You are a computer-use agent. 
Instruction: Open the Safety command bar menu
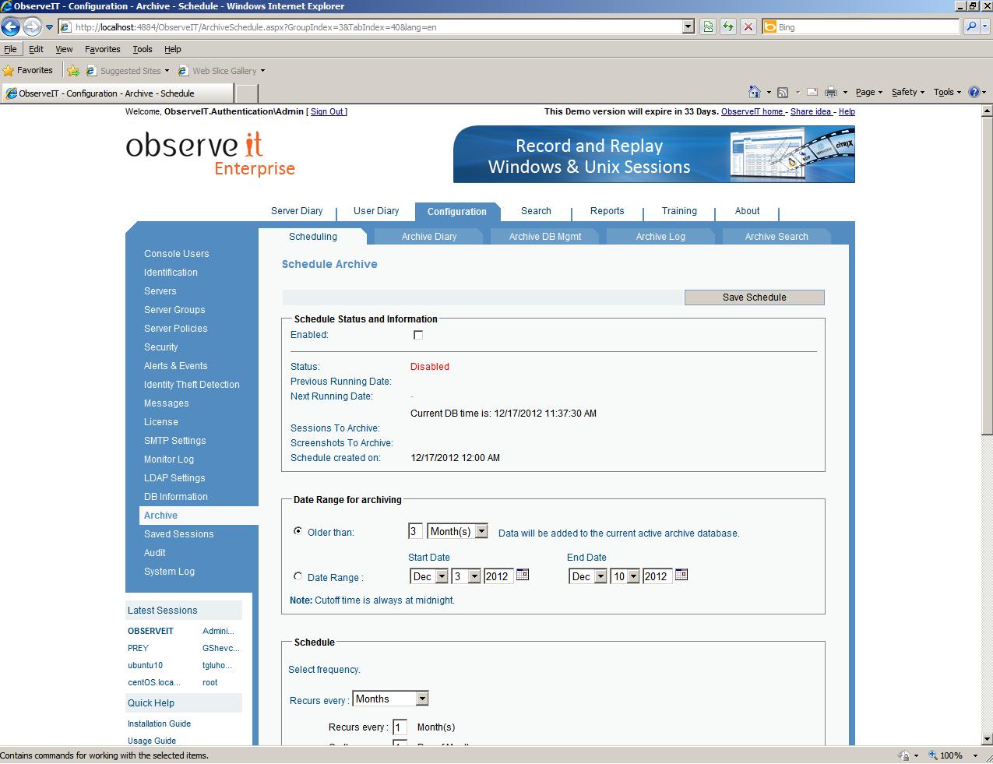pyautogui.click(x=908, y=92)
